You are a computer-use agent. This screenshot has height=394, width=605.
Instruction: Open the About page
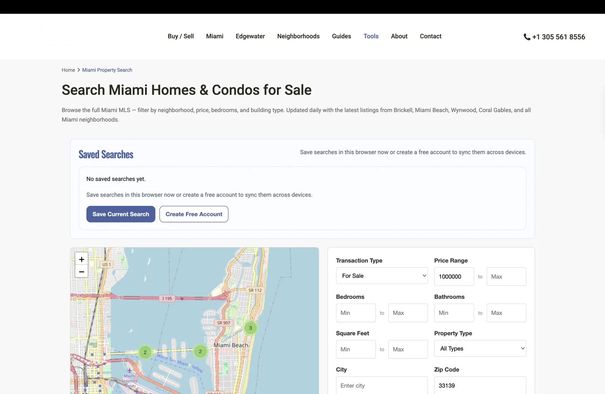399,36
